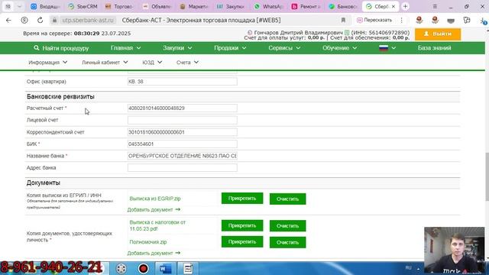Click the Название банка field

click(x=183, y=156)
